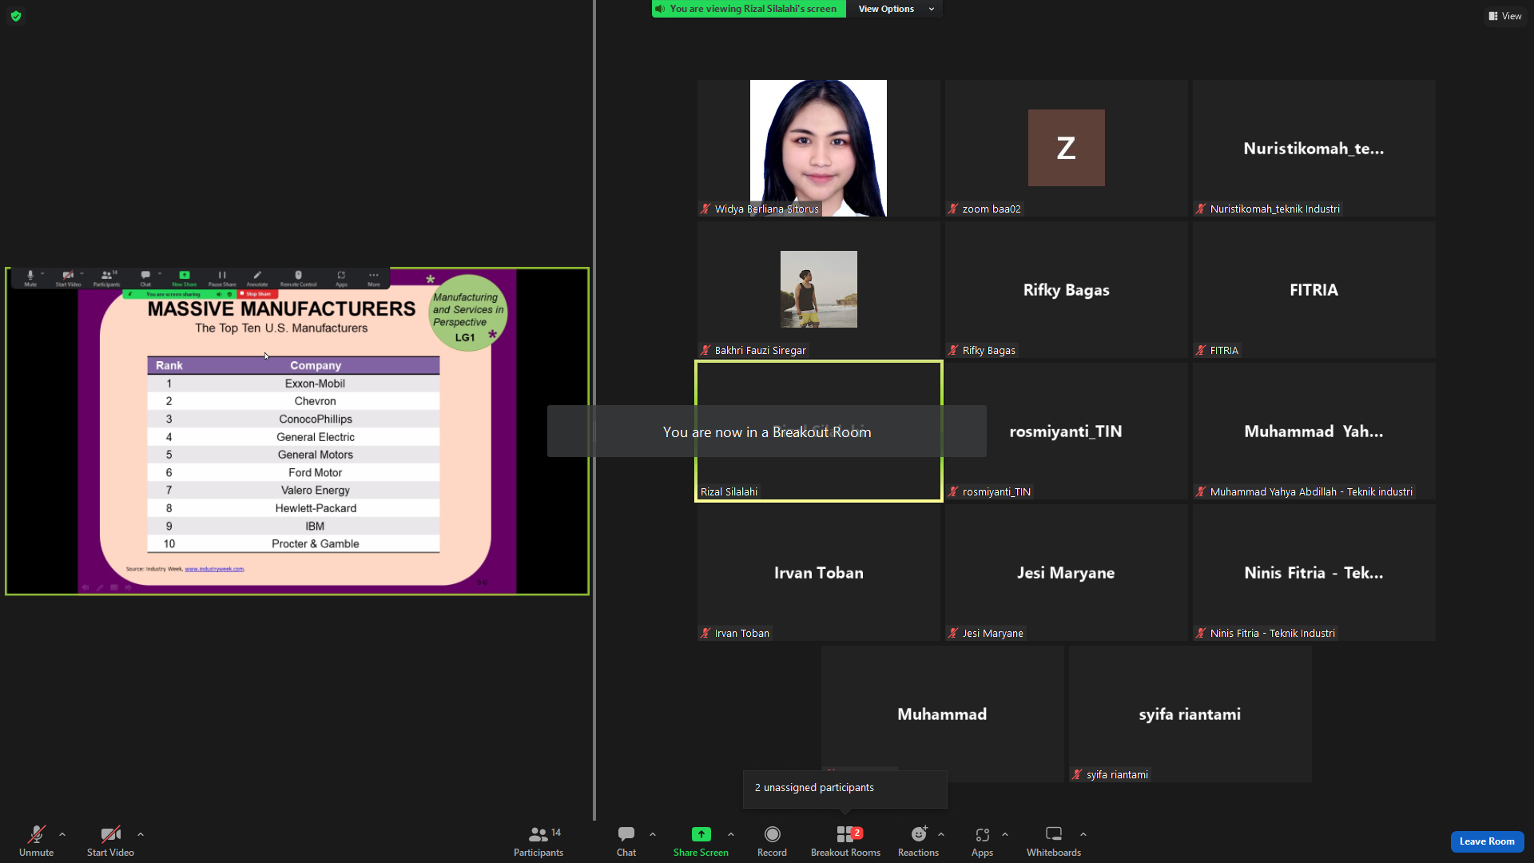
Task: Click the Valero Energy row on slide
Action: [x=293, y=491]
